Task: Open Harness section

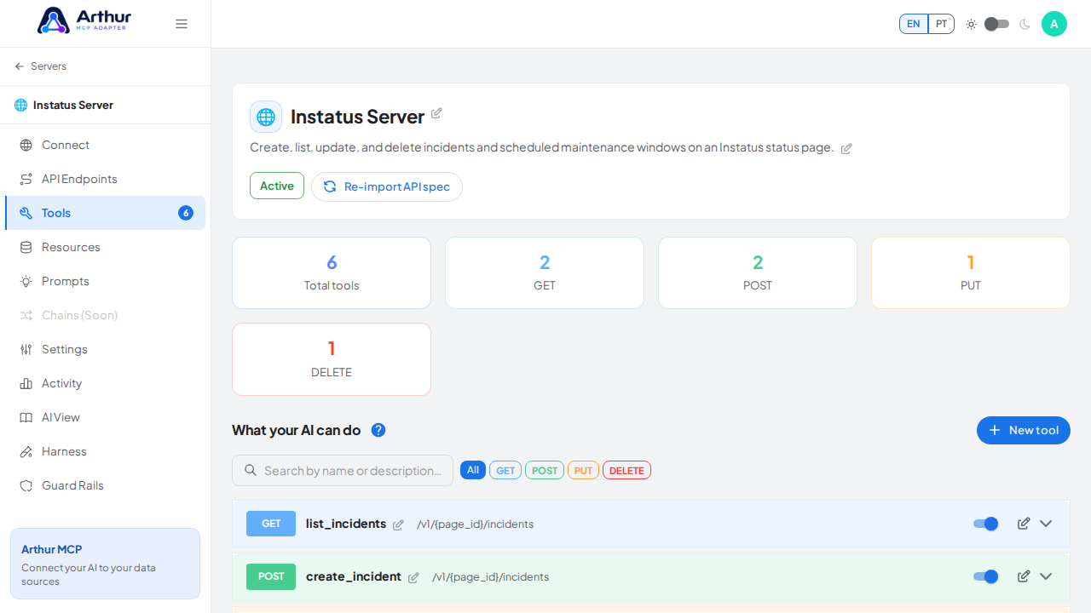Action: (x=105, y=451)
